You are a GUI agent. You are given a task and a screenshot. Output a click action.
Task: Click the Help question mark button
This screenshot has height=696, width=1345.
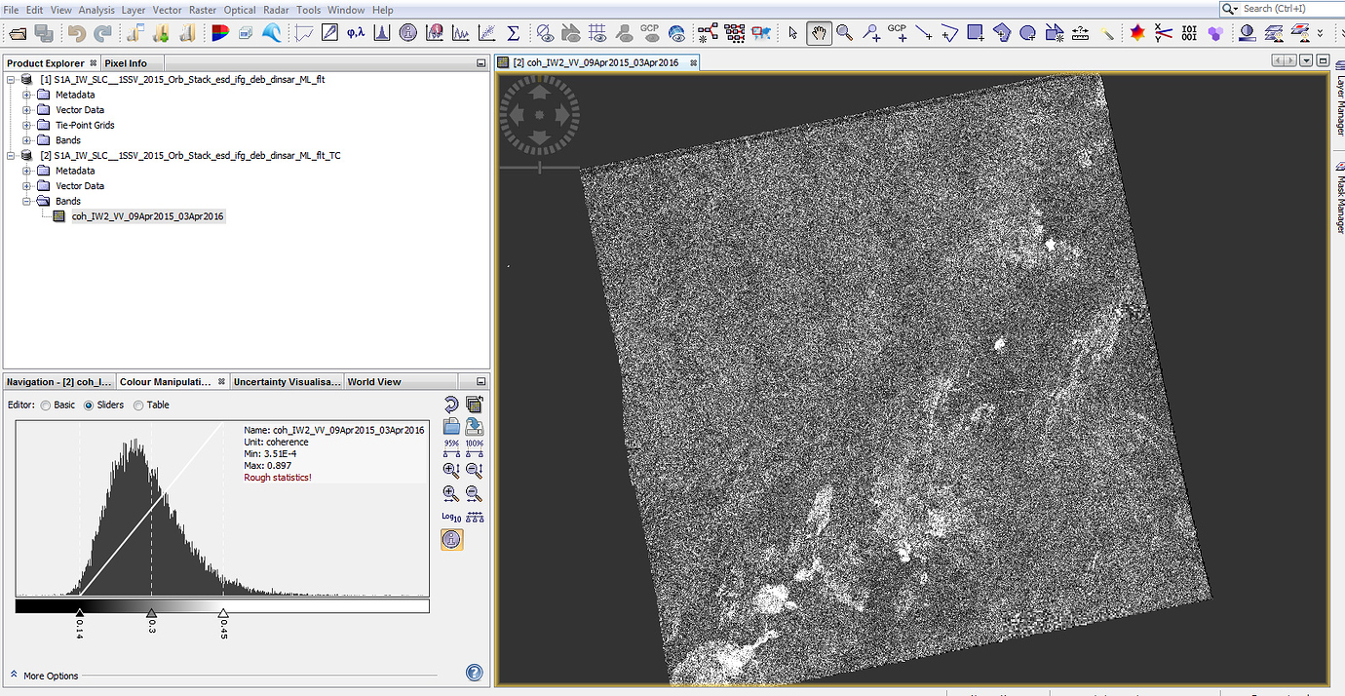point(474,672)
